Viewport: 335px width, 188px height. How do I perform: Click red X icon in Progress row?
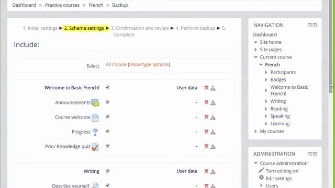[x=206, y=132]
